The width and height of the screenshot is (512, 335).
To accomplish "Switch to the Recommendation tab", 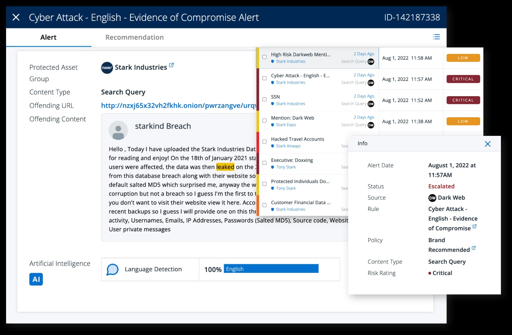I will (135, 38).
